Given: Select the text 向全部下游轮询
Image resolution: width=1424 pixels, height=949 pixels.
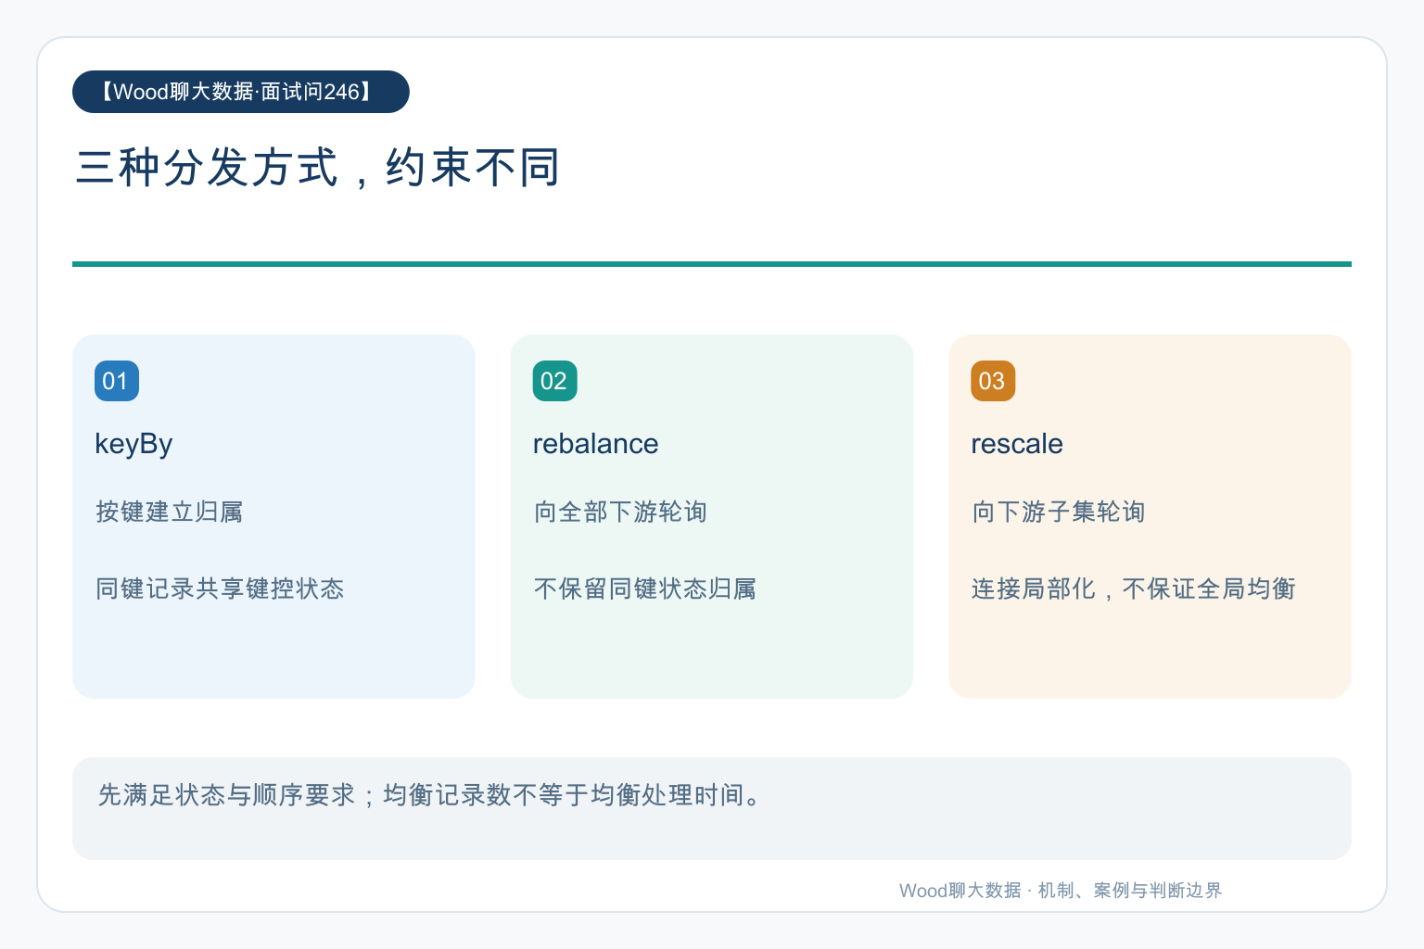Looking at the screenshot, I should point(620,512).
